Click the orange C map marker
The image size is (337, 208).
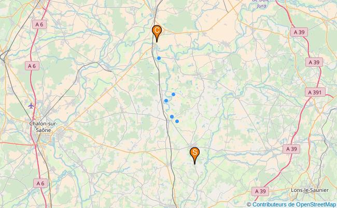(x=157, y=33)
